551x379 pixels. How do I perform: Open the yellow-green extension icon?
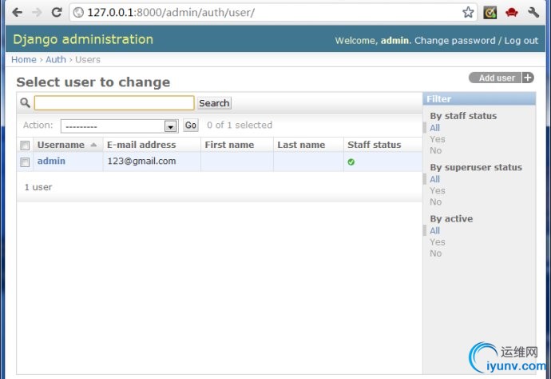tap(490, 13)
